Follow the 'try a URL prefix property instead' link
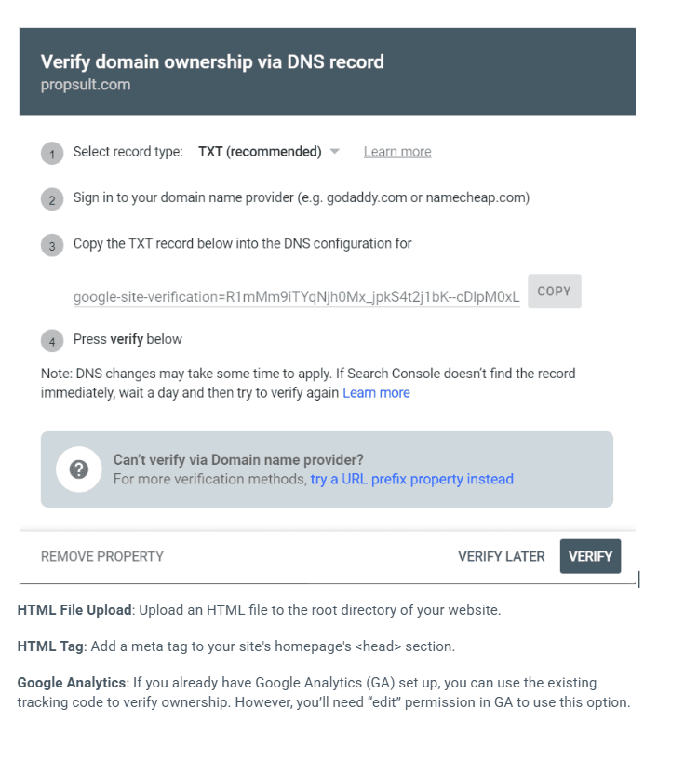This screenshot has height=762, width=698. point(411,479)
